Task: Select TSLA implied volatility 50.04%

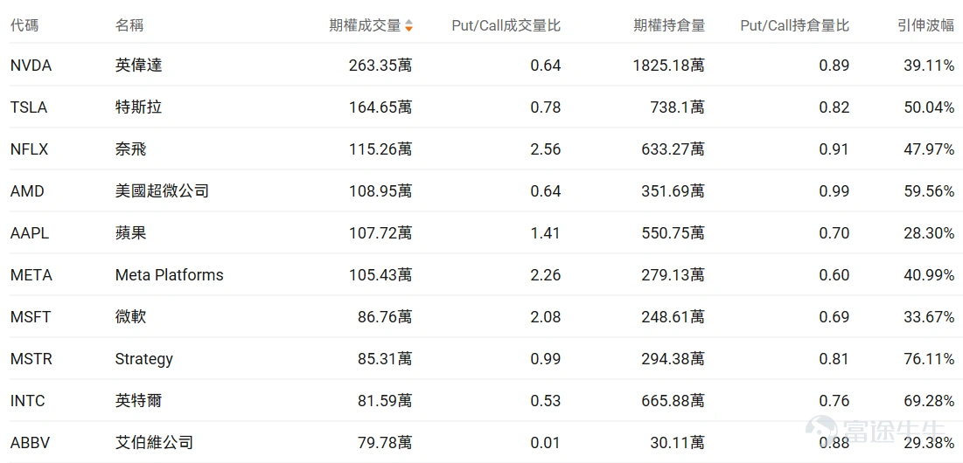Action: [929, 107]
